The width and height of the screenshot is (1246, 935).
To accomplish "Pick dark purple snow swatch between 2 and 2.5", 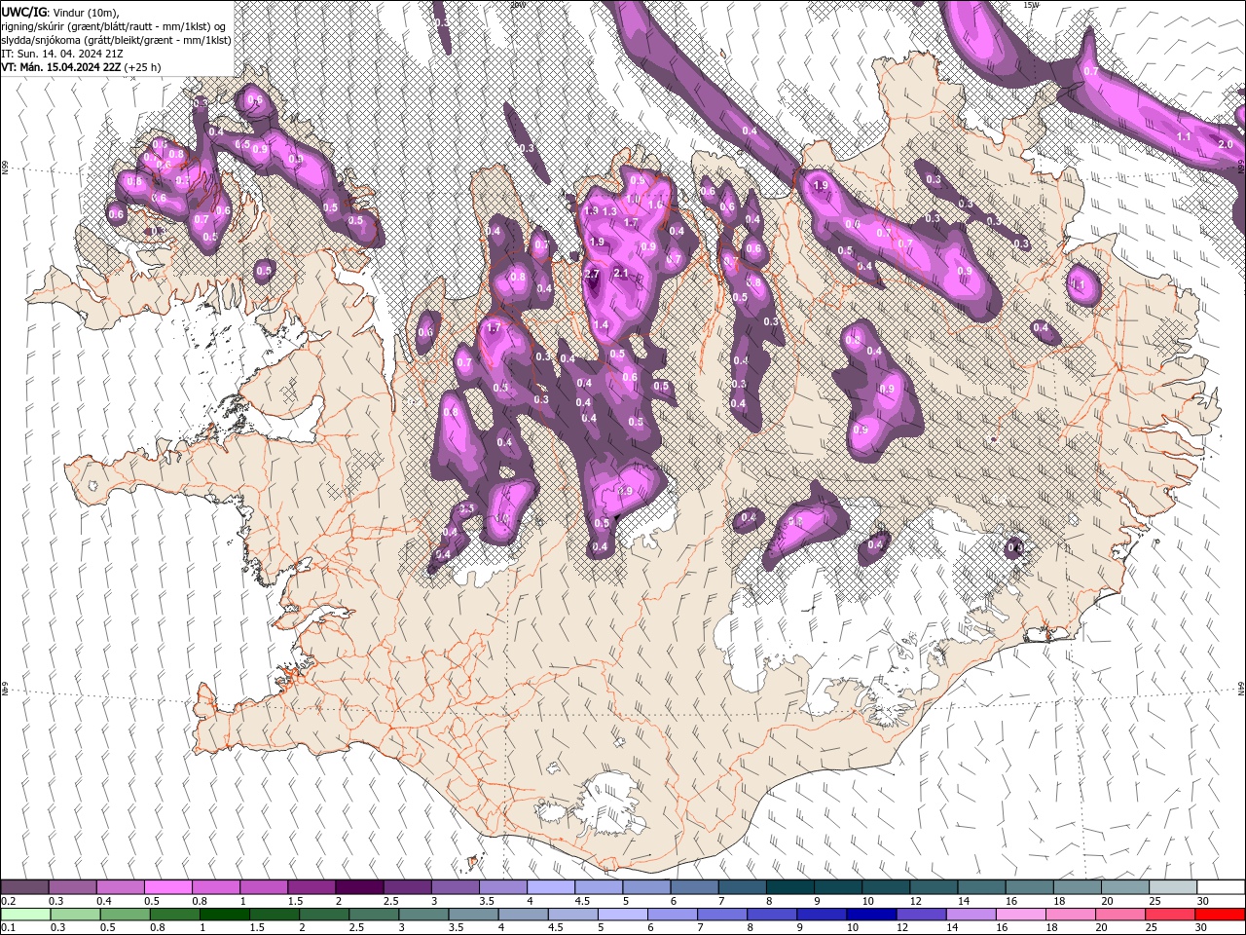I will (359, 887).
